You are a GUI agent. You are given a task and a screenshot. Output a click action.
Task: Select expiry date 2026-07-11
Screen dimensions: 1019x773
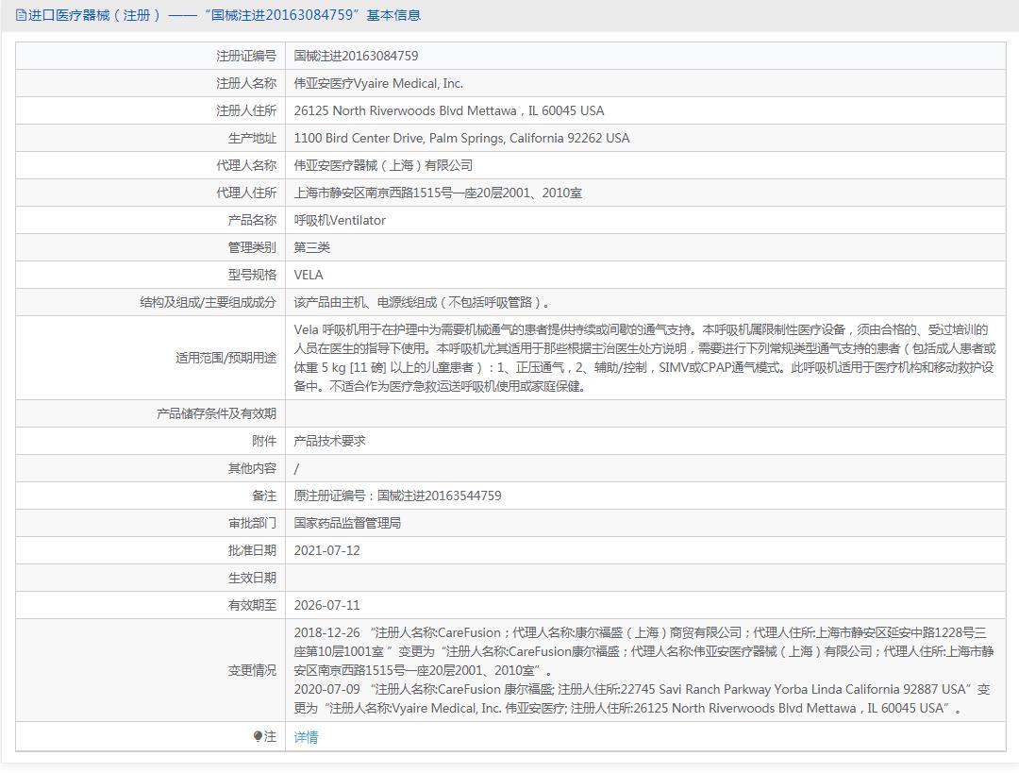326,605
